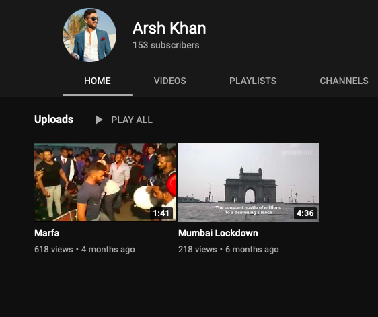This screenshot has height=317, width=378.
Task: Click the PLAY ALL text link
Action: click(132, 120)
